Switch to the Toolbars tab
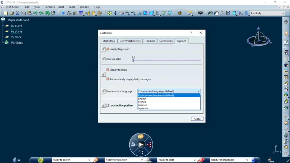Viewport: 290px width, 163px height. click(x=150, y=41)
